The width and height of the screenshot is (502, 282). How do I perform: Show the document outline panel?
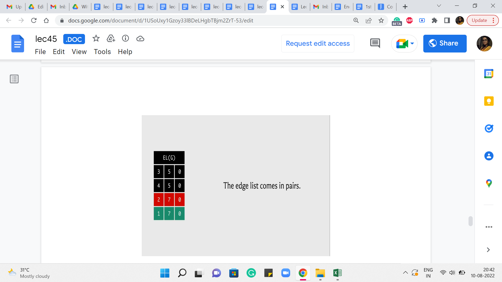click(x=14, y=79)
